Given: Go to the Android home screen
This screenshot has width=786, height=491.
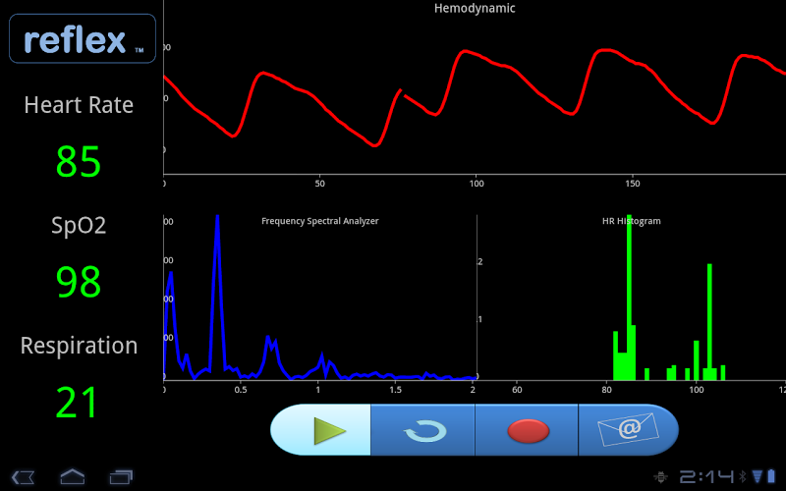Looking at the screenshot, I should point(73,476).
